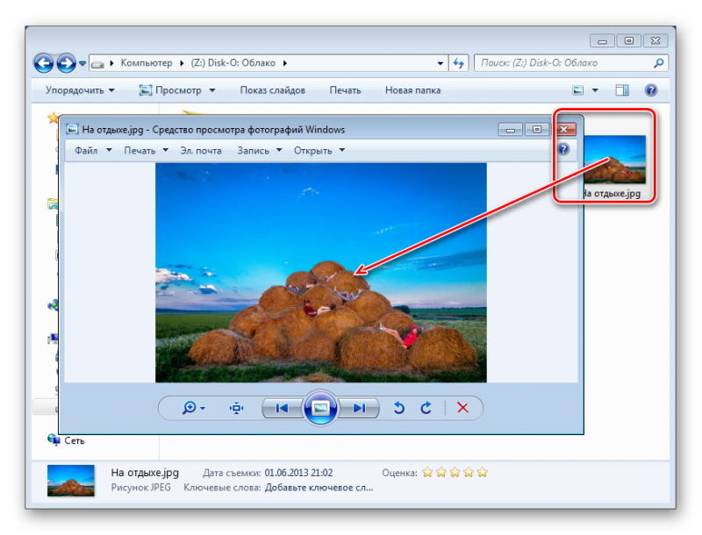Minimize the photo viewer window
The height and width of the screenshot is (535, 702).
click(511, 130)
